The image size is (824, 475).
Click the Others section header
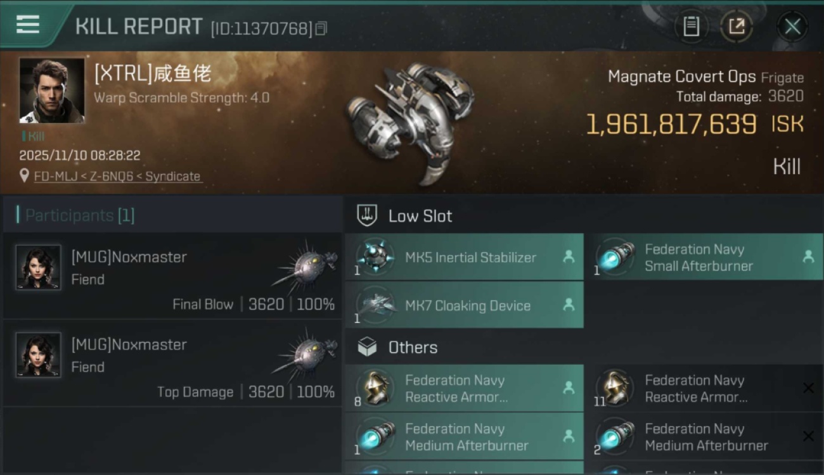413,347
